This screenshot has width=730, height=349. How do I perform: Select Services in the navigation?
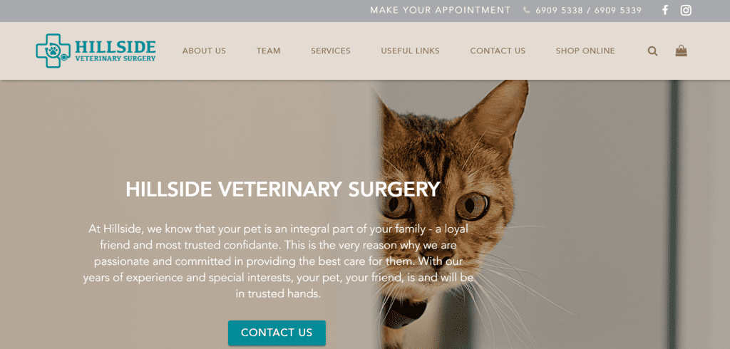(331, 51)
